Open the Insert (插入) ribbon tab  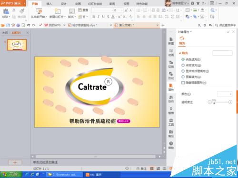49,4
